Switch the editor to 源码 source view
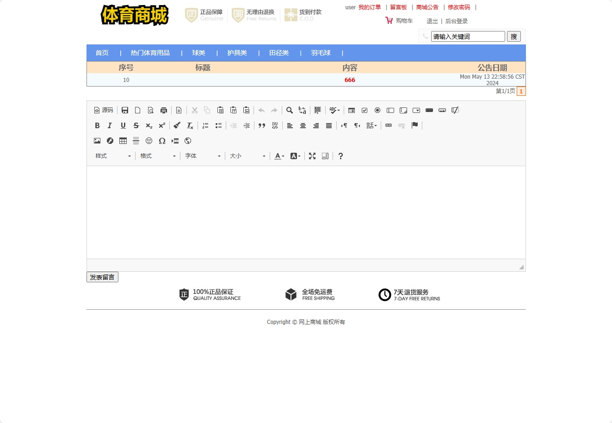612x423 pixels. pyautogui.click(x=103, y=110)
